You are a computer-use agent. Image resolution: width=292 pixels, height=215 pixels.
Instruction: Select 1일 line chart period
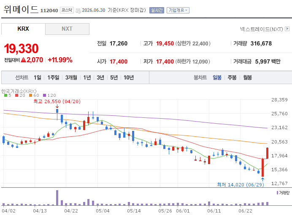tap(37, 77)
